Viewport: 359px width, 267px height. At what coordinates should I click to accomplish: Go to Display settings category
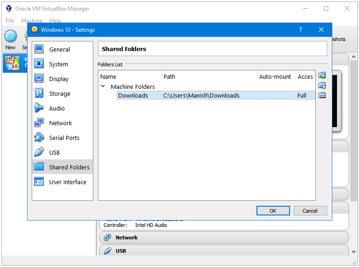click(x=58, y=79)
